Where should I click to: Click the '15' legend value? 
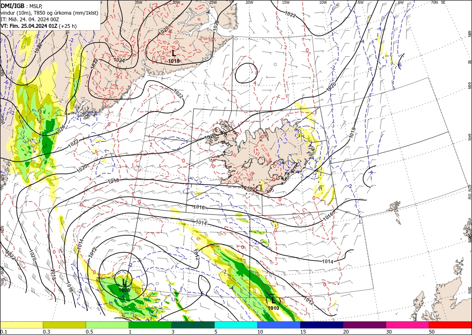303,332
